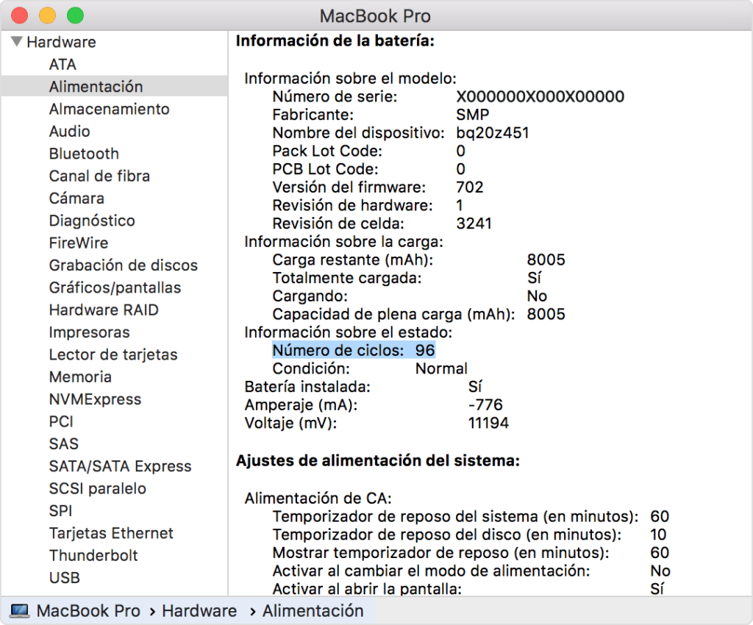Click the Totalmente cargada label
The image size is (753, 625).
click(347, 279)
